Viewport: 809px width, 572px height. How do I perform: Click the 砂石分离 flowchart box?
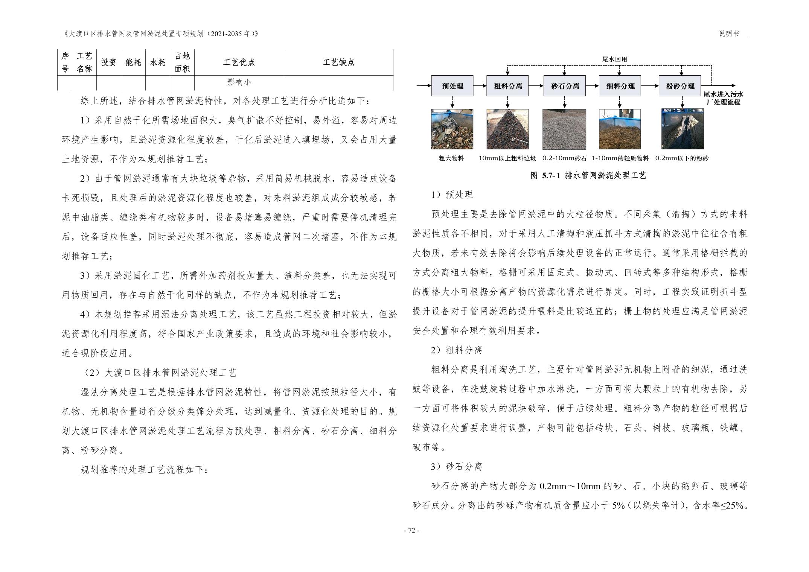(x=564, y=86)
